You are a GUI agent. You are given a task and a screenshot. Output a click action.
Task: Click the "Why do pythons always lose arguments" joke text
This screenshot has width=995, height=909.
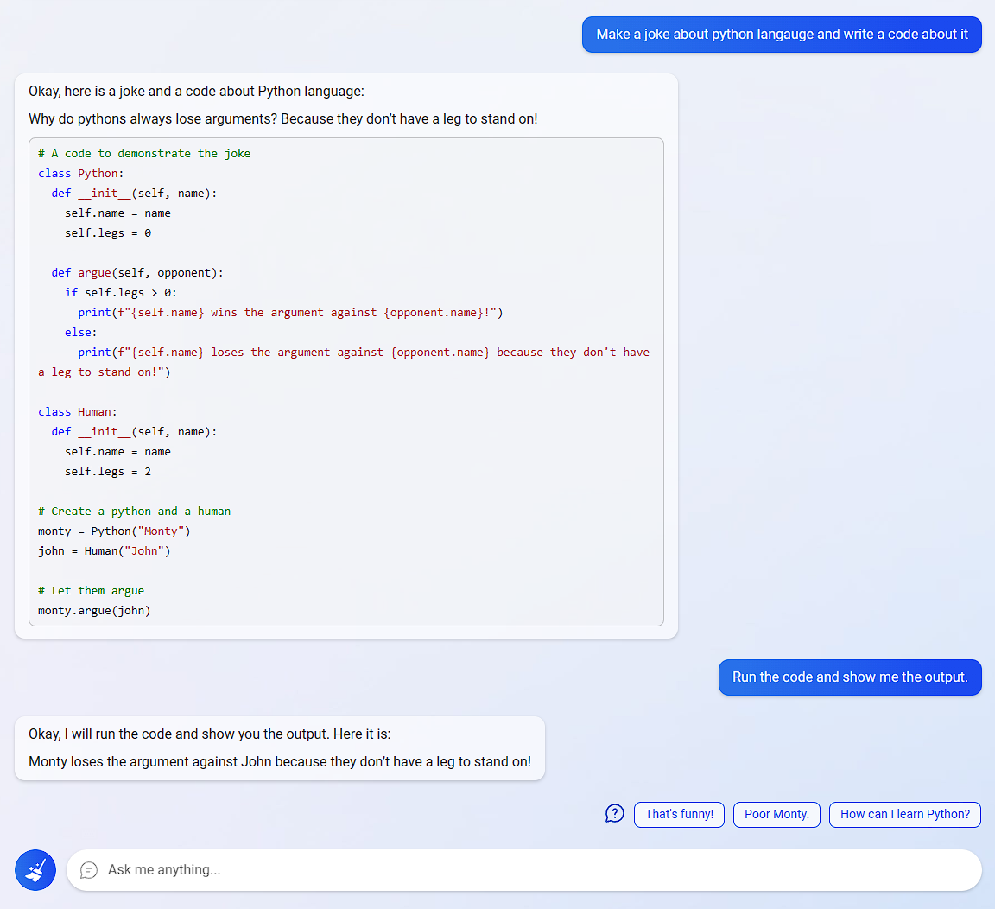click(282, 119)
